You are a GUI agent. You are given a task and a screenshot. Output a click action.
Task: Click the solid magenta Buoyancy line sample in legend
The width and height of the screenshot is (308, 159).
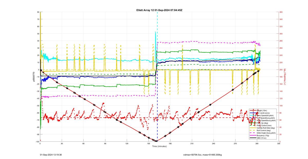coord(253,135)
